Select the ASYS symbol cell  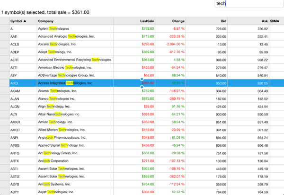(x=23, y=185)
